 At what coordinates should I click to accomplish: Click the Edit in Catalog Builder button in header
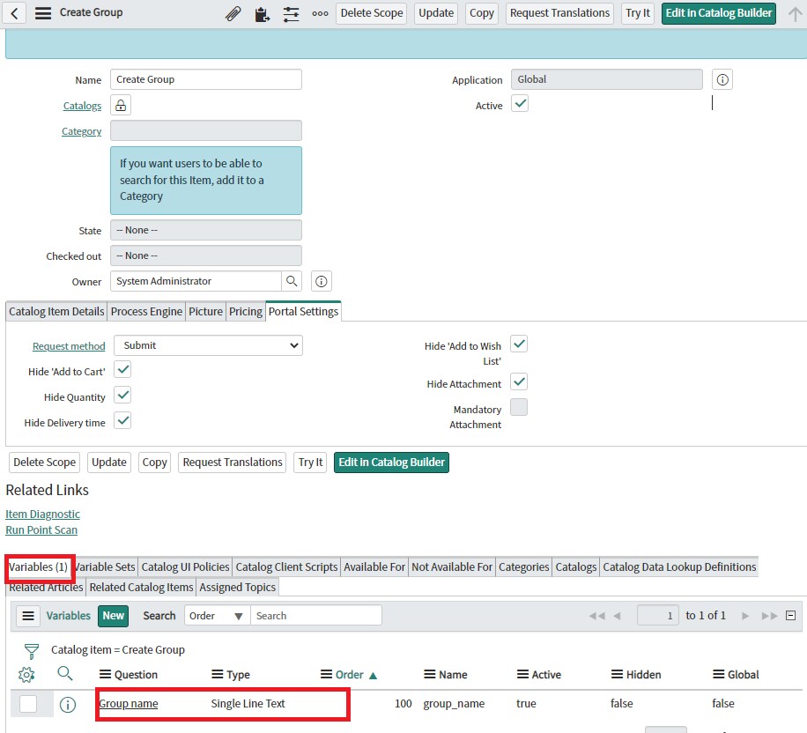click(719, 13)
